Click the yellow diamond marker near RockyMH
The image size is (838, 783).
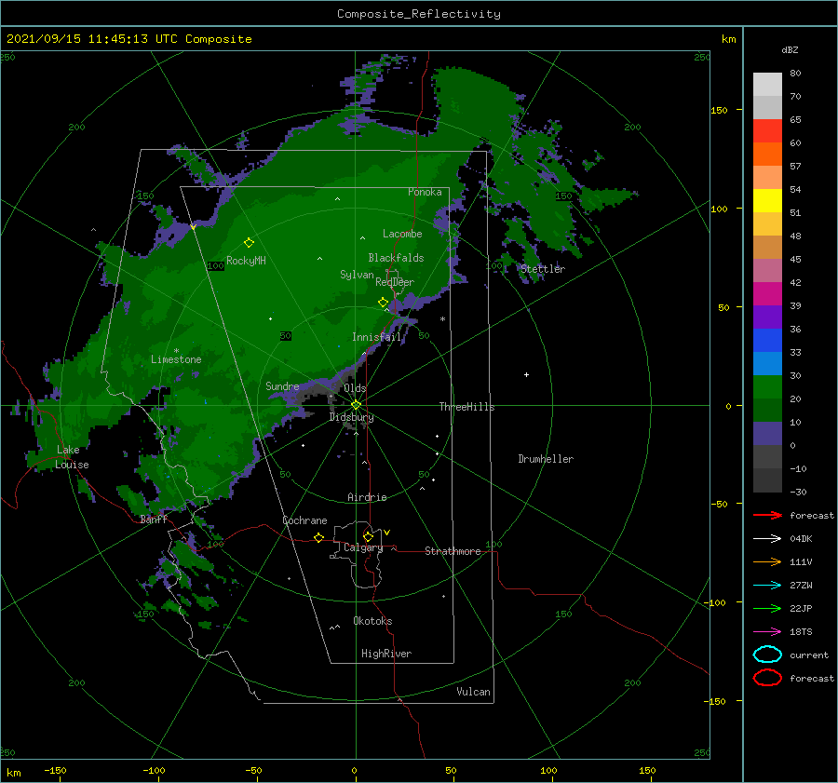click(x=249, y=243)
